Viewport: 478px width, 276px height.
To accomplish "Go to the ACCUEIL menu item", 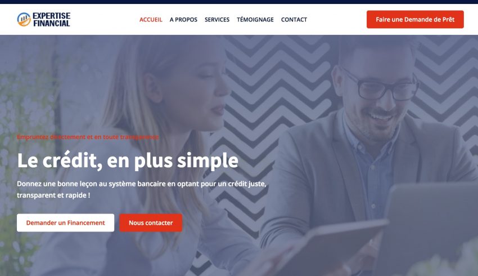I will [151, 20].
